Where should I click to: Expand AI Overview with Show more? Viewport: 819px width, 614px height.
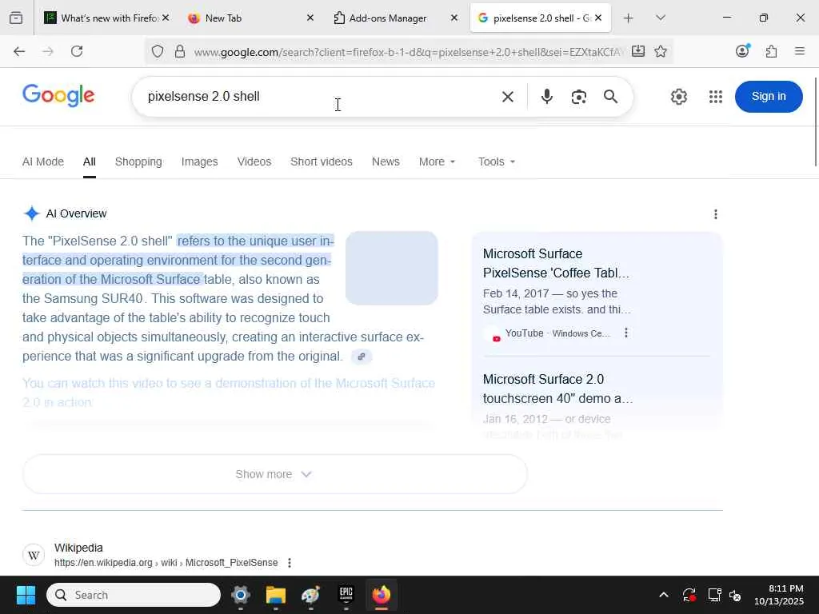[275, 474]
